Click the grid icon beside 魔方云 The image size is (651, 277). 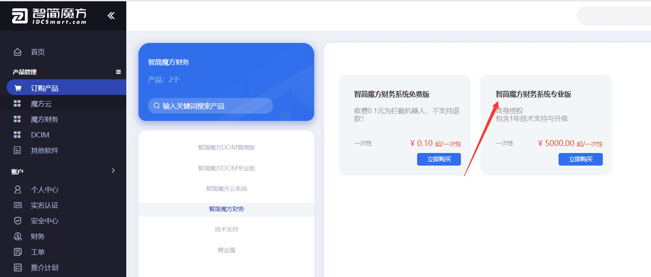(x=17, y=104)
